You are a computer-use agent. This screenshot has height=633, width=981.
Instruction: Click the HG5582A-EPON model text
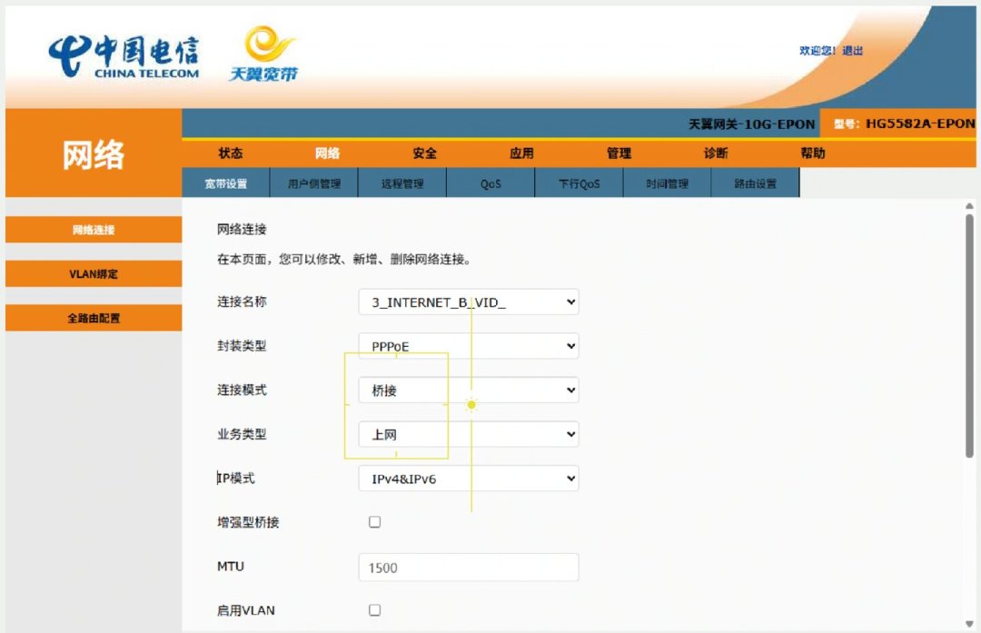[x=919, y=124]
